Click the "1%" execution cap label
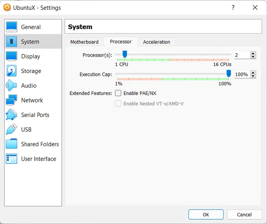The height and width of the screenshot is (224, 267). pyautogui.click(x=119, y=84)
